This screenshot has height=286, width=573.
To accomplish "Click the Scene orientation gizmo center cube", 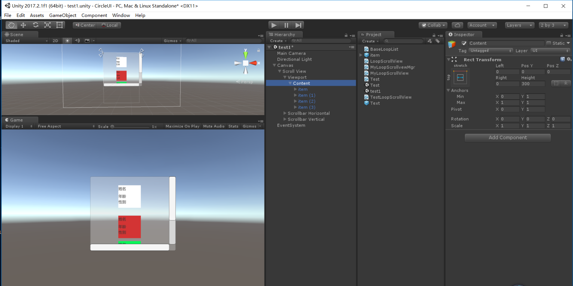I will (245, 63).
